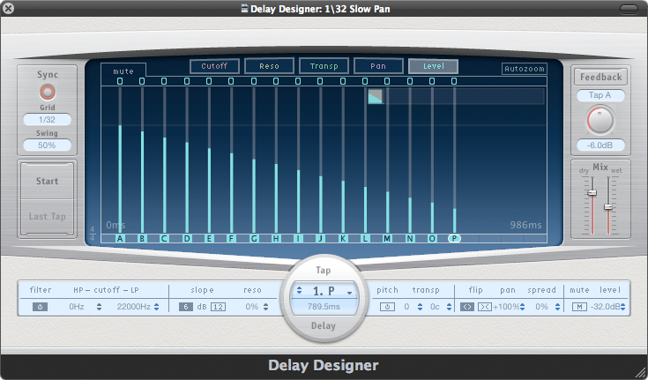Adjust spread 0% stepper arrows
Viewport: 648px width, 380px height.
557,307
